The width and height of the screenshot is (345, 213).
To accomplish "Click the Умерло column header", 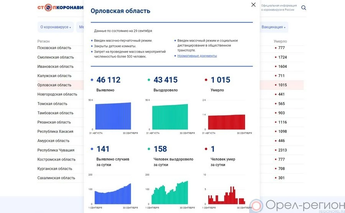I will [280, 41].
